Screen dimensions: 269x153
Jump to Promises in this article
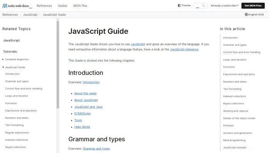pos(228,126)
